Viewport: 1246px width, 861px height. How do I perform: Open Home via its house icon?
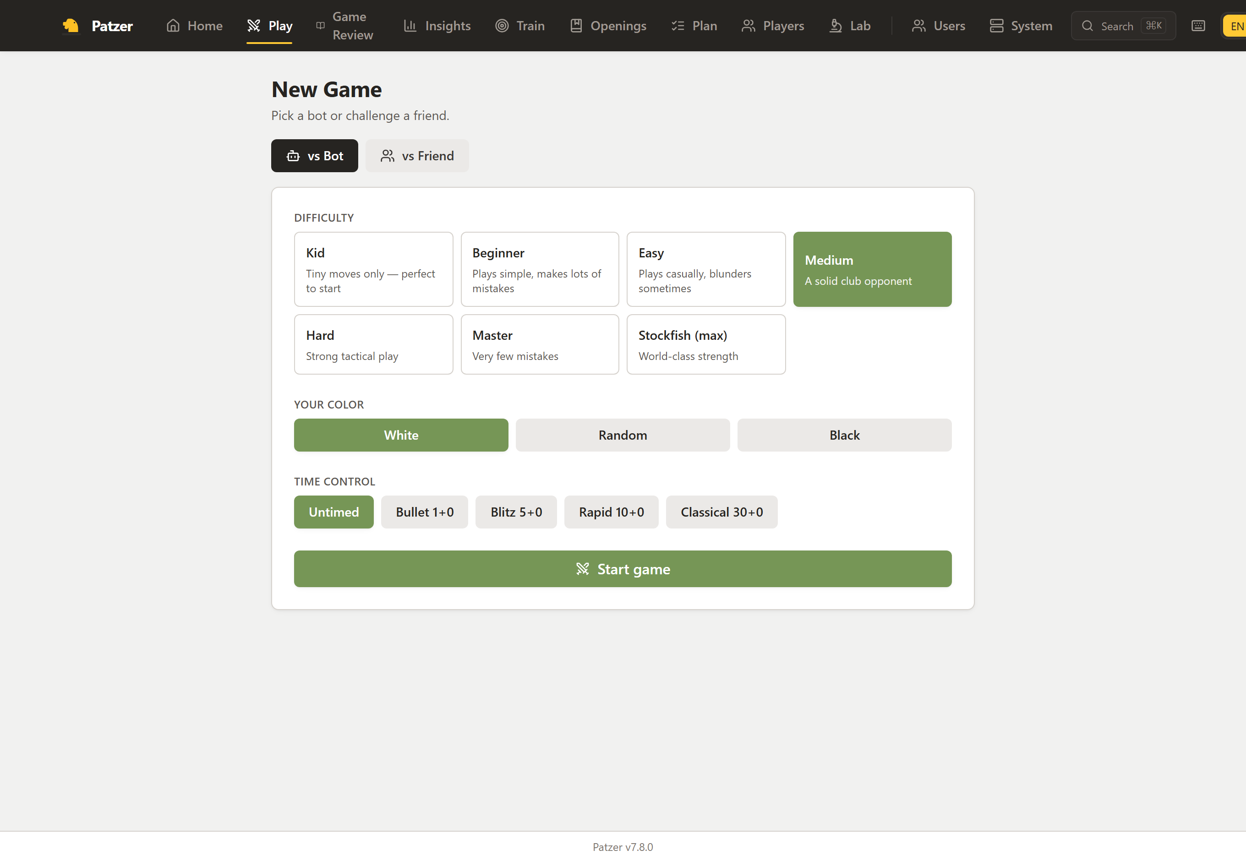click(x=173, y=25)
